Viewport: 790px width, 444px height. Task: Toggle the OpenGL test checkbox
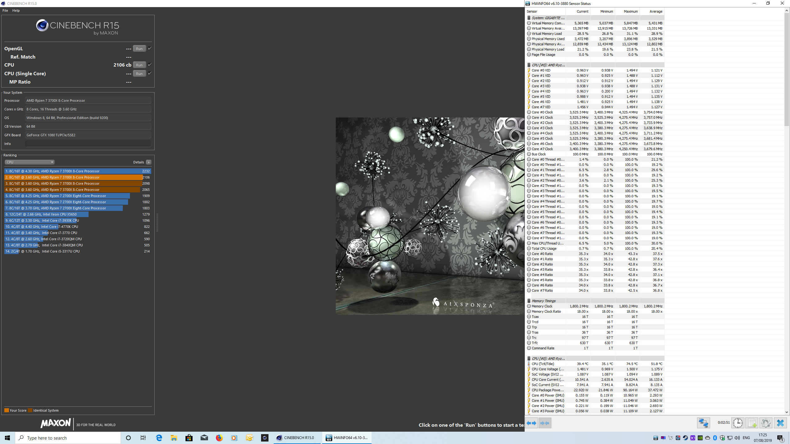click(150, 48)
